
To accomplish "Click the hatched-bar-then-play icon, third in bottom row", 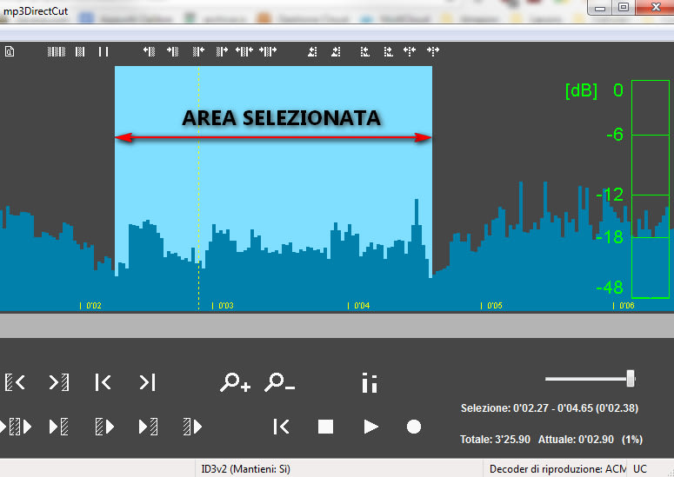I will pos(104,427).
